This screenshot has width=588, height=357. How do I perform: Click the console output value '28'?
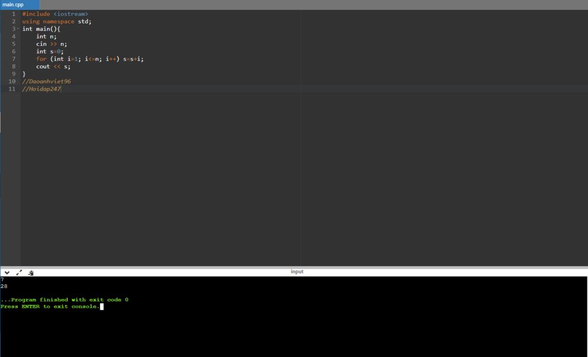(4, 287)
